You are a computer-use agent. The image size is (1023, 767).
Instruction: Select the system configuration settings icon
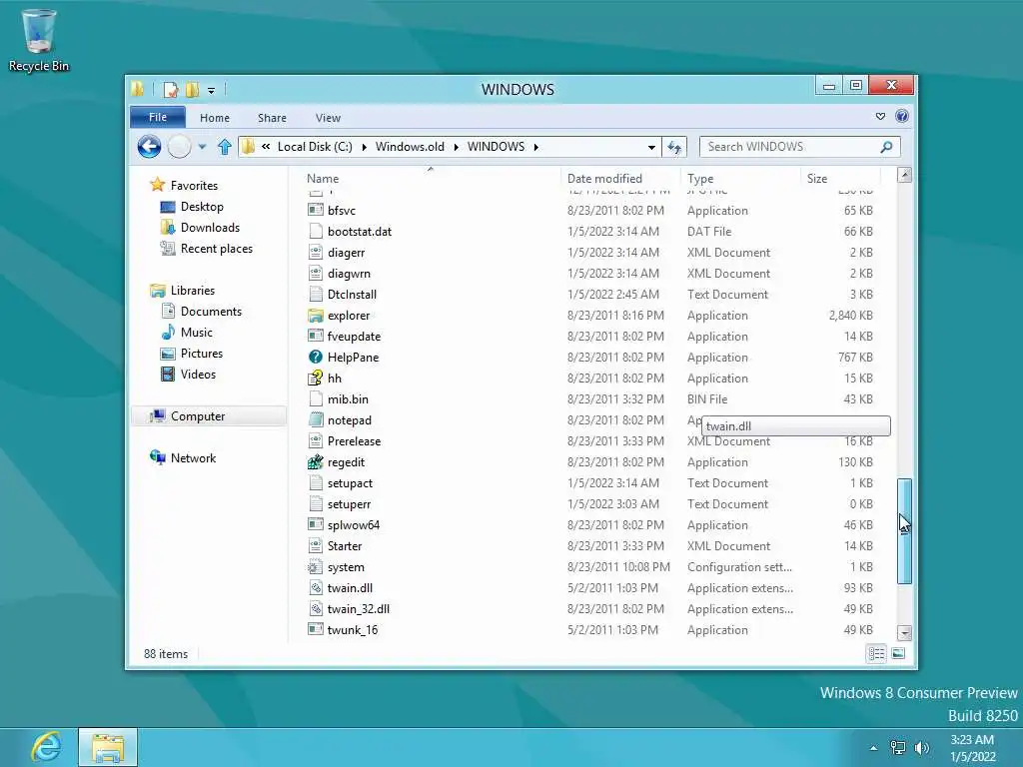pyautogui.click(x=316, y=567)
